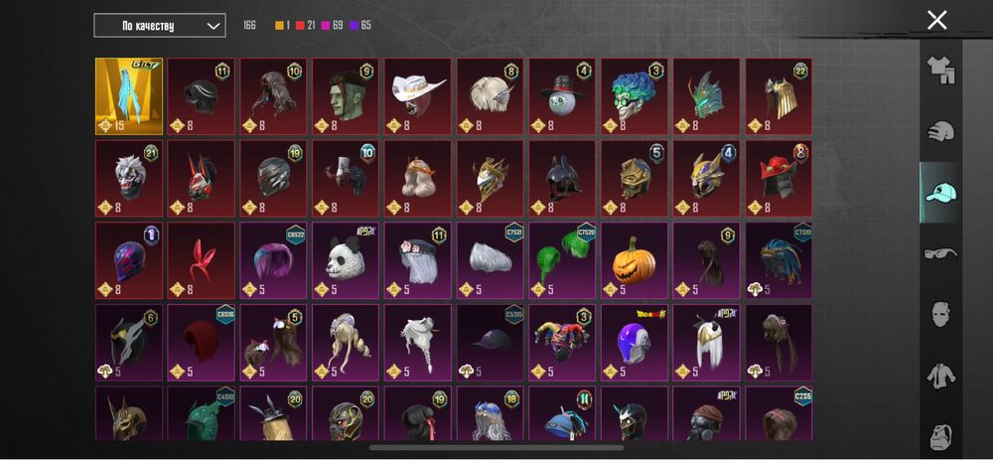Filter by the red quality count 21
Screen dimensions: 993x460
306,26
